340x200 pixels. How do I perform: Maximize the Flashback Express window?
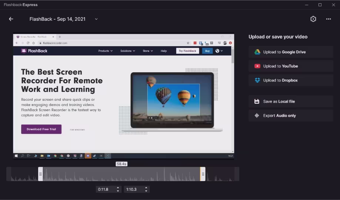320,5
